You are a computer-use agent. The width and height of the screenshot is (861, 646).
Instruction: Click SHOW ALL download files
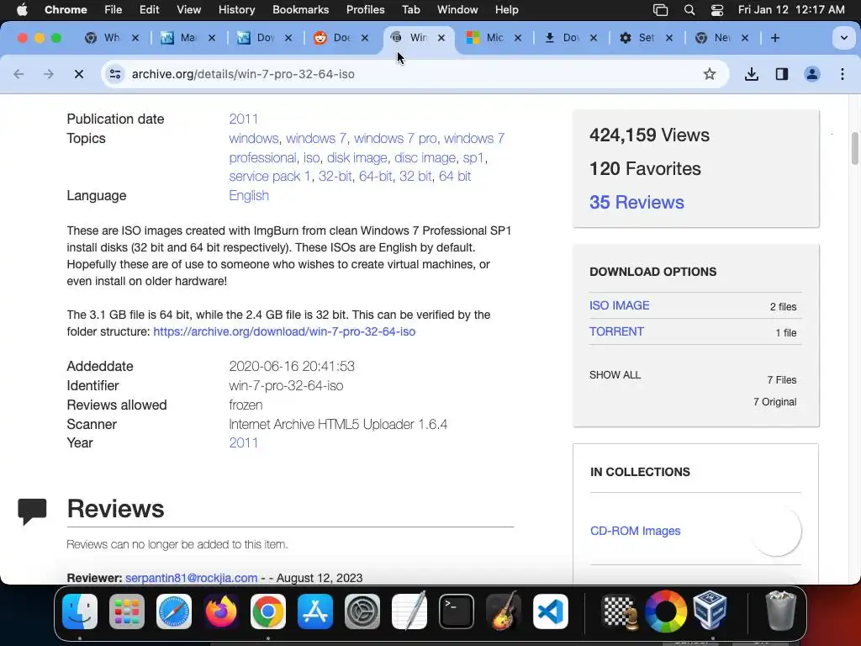tap(615, 375)
